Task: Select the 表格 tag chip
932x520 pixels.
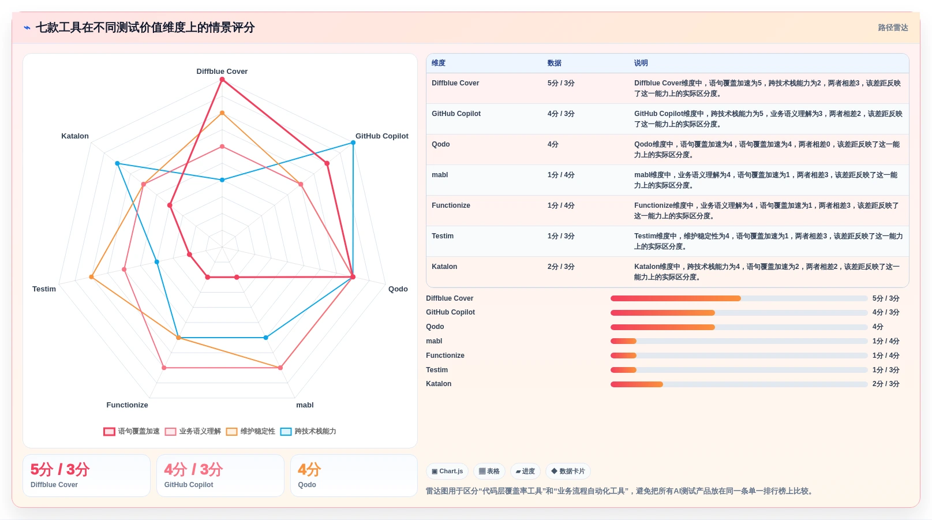Action: 489,471
